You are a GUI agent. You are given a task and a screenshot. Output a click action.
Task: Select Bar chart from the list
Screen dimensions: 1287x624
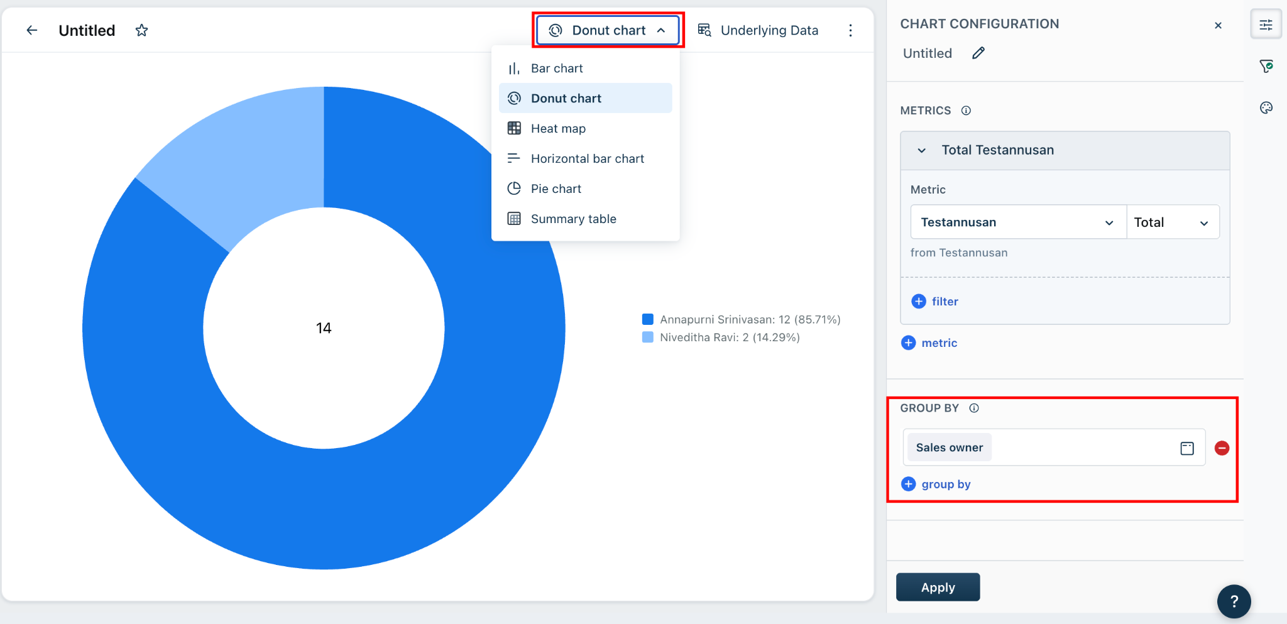(585, 68)
